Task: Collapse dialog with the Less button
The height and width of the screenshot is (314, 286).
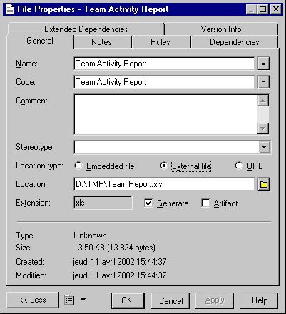Action: coord(33,300)
